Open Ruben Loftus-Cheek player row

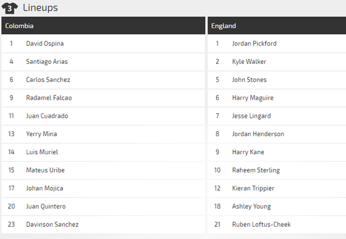pyautogui.click(x=277, y=224)
